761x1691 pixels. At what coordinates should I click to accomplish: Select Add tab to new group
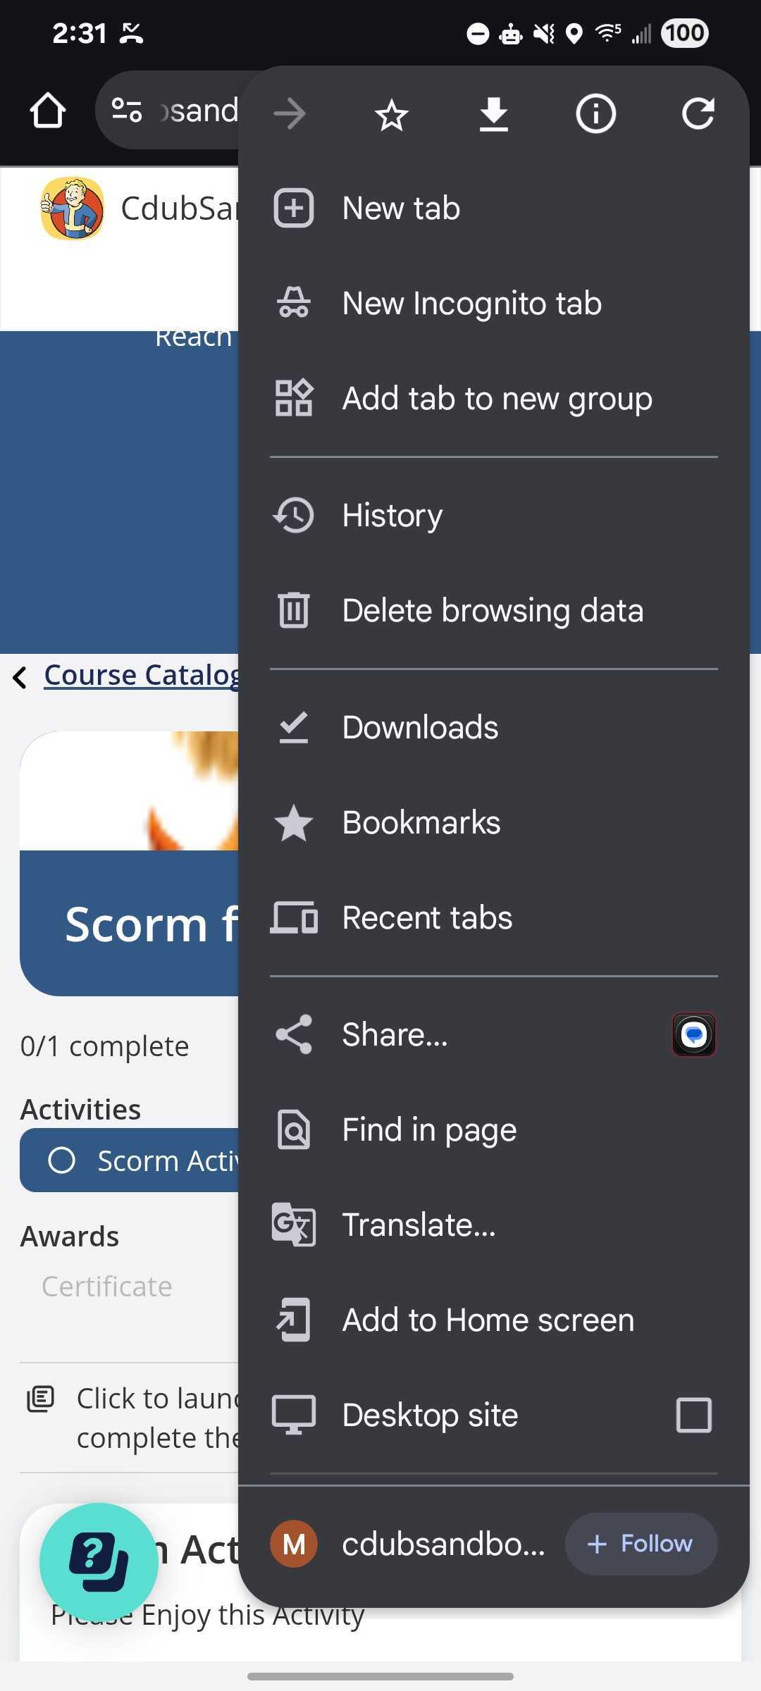[493, 398]
